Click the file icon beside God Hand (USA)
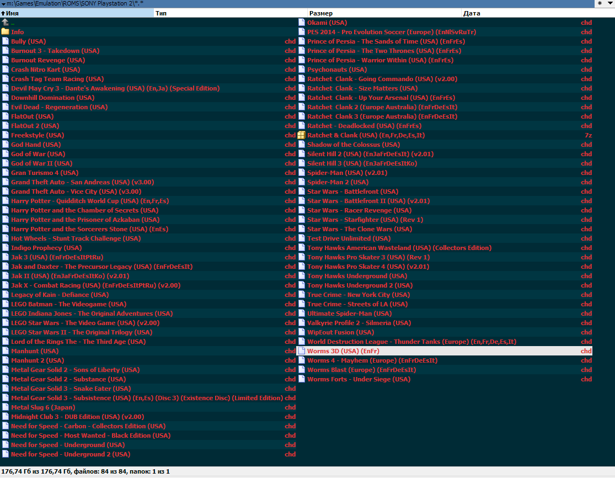 click(x=5, y=145)
